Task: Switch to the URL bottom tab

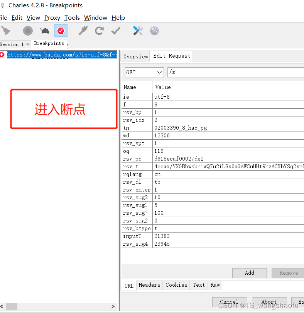Action: point(129,286)
